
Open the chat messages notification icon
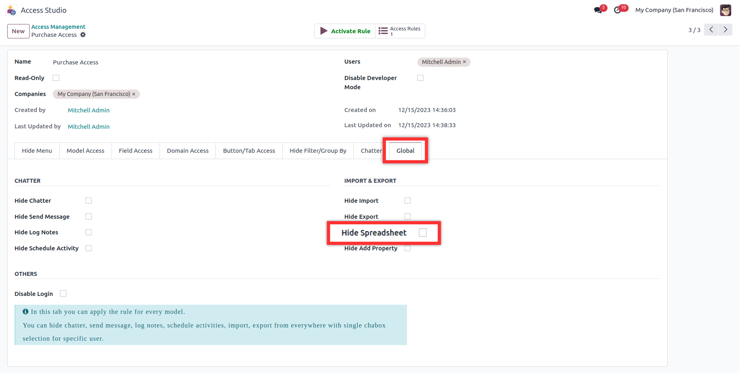pyautogui.click(x=598, y=10)
